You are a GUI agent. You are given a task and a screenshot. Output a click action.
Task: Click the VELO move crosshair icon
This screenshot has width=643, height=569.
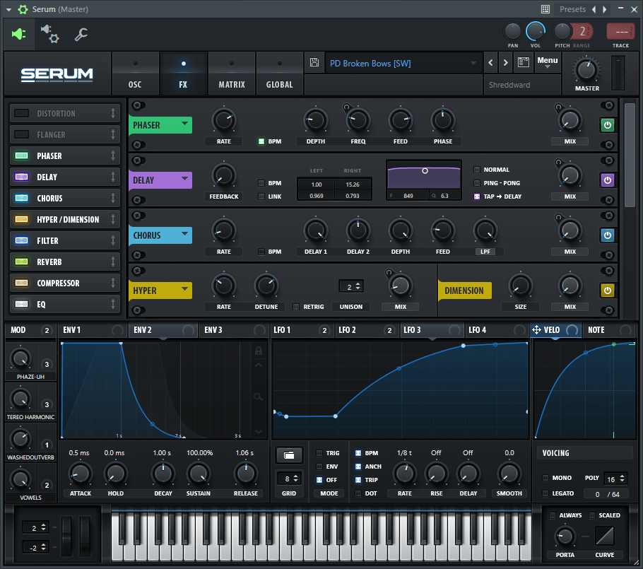pos(536,330)
